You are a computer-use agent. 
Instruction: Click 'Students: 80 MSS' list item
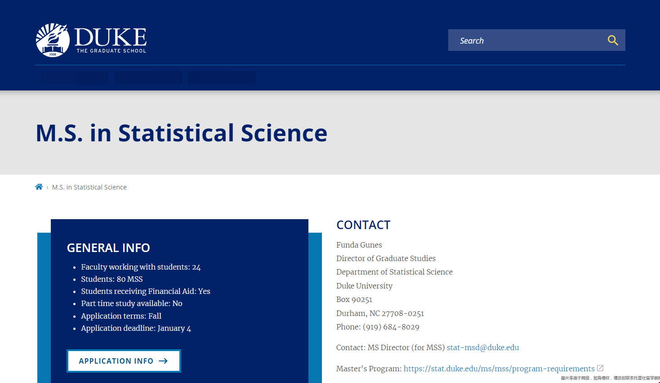(x=112, y=279)
